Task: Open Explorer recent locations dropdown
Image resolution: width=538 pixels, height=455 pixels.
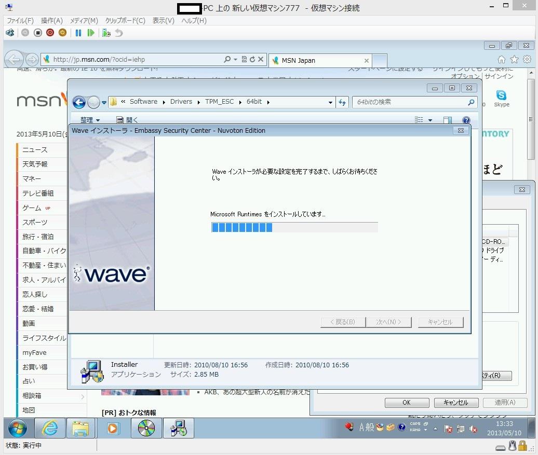Action: click(104, 102)
